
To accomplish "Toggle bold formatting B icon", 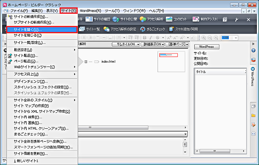I will coord(145,38).
